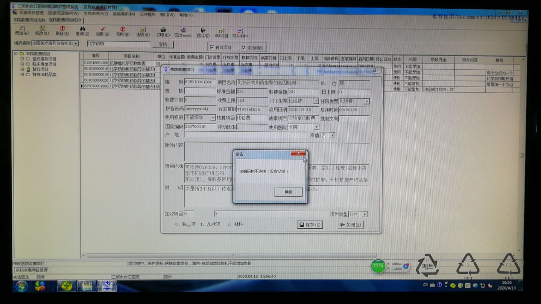The image size is (541, 304).
Task: Click the 编号 column header
Action: (95, 56)
